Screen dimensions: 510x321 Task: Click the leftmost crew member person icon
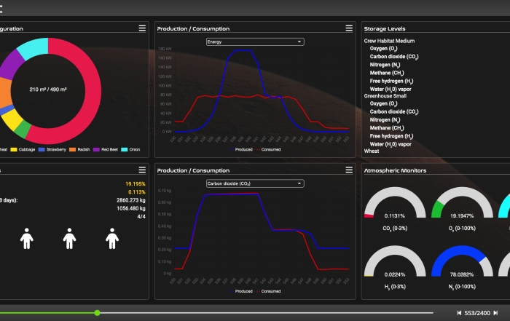[27, 238]
